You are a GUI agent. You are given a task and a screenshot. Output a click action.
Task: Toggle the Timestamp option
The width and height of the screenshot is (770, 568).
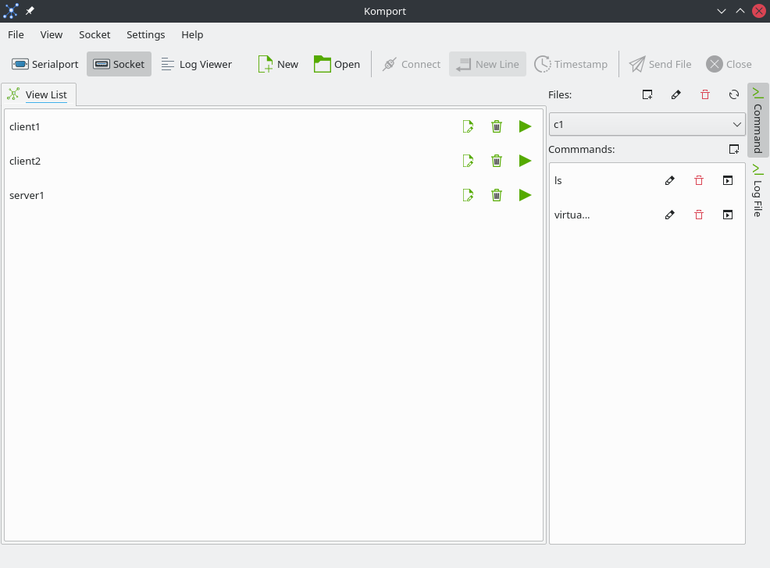coord(571,64)
